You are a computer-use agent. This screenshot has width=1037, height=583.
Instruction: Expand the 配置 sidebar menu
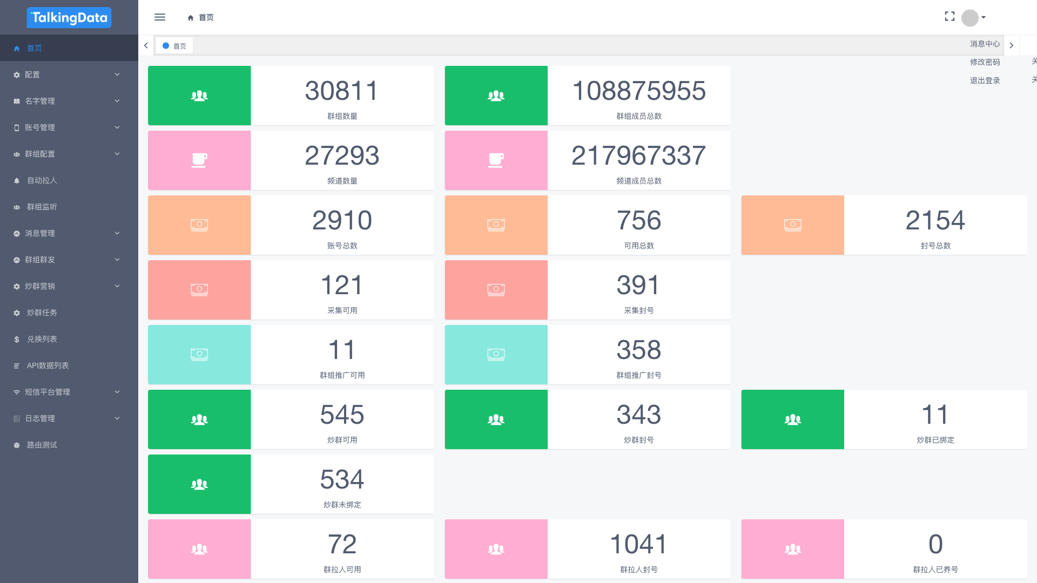67,74
